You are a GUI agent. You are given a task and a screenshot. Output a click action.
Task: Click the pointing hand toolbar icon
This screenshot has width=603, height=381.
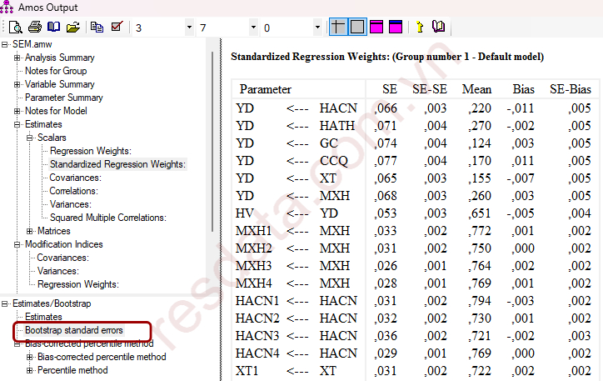419,28
